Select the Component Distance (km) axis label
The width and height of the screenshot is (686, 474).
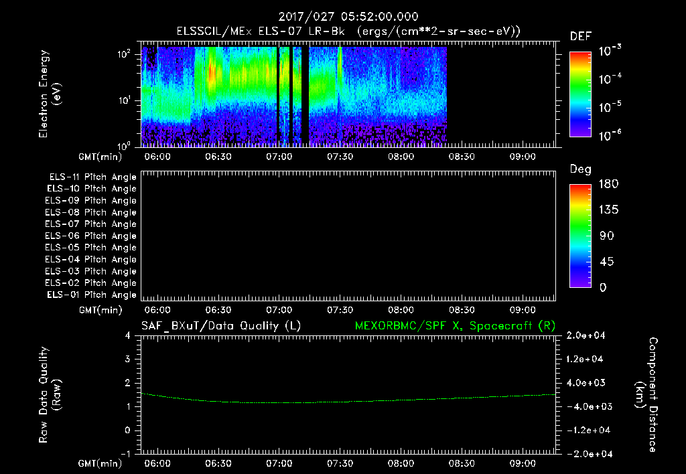[x=646, y=395]
